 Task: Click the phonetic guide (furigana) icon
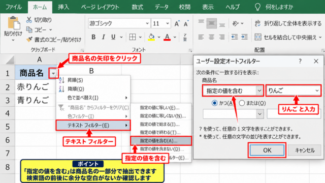click(x=185, y=37)
